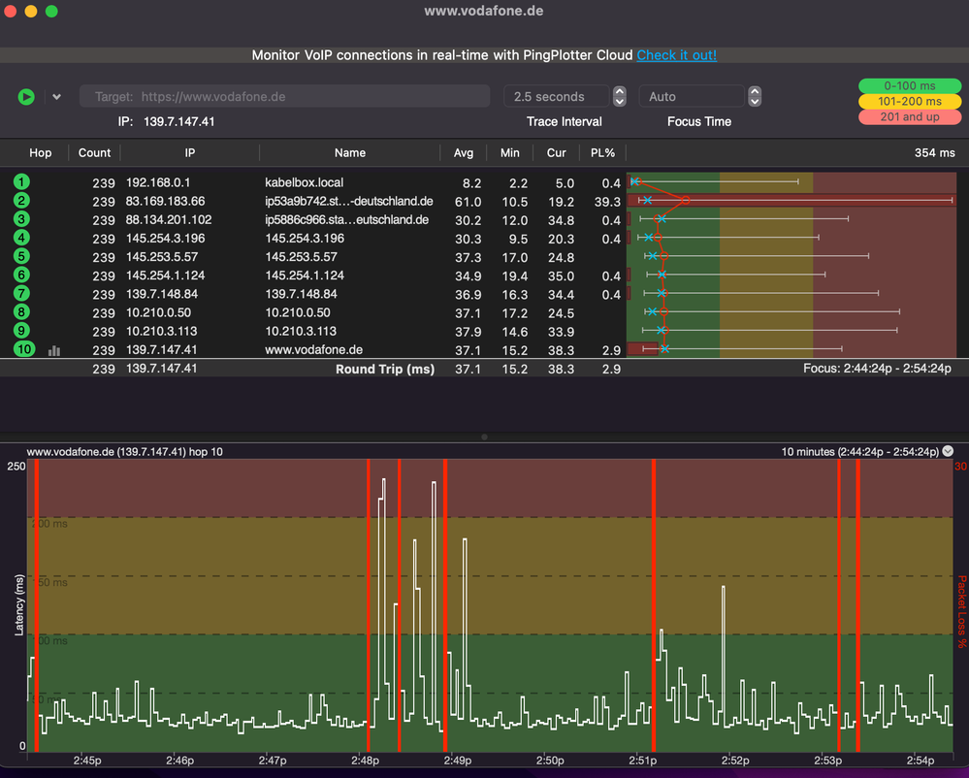
Task: Open the 10 minutes timeline range dropdown
Action: [948, 451]
